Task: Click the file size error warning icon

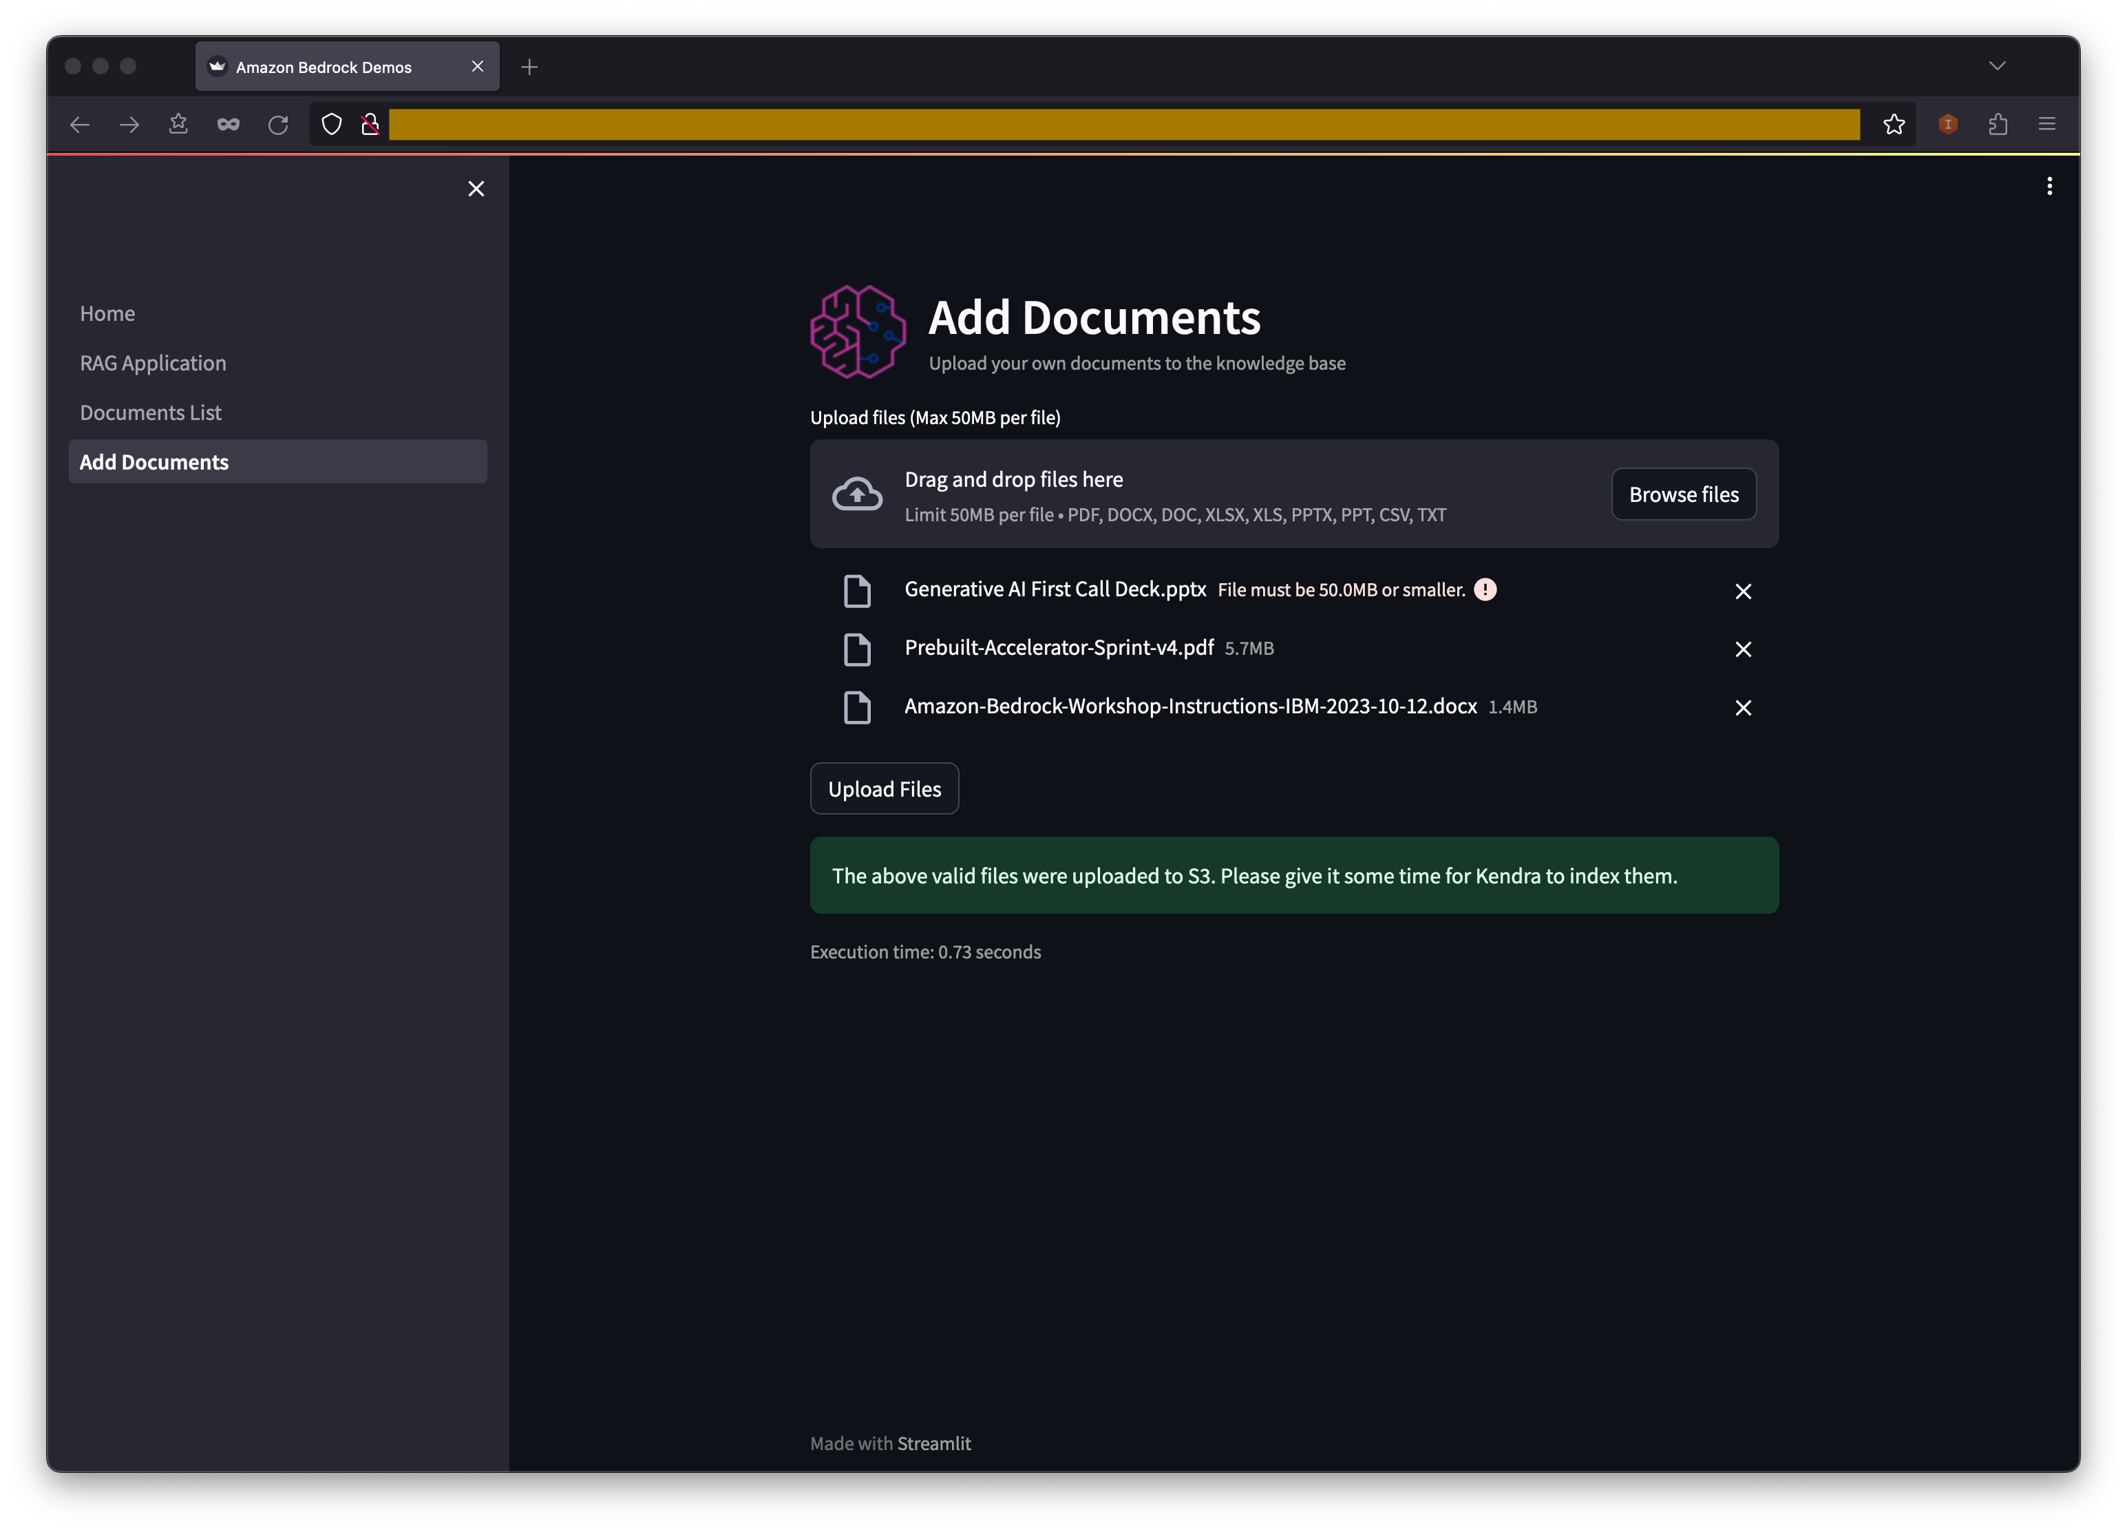Action: tap(1485, 589)
